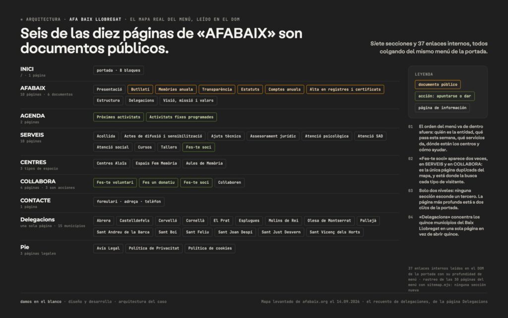The height and width of the screenshot is (318, 508).
Task: Select Fes-te soci in the SERVEIS row
Action: pos(198,147)
